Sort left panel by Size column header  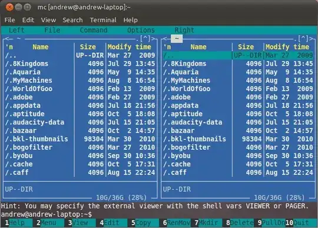tap(88, 47)
